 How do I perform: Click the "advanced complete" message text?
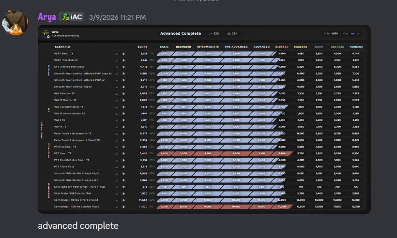coord(78,225)
